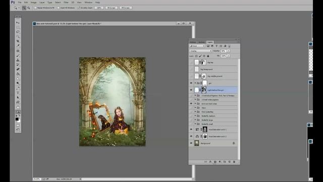
Task: Click Delete layer trash icon
Action: pos(234,162)
